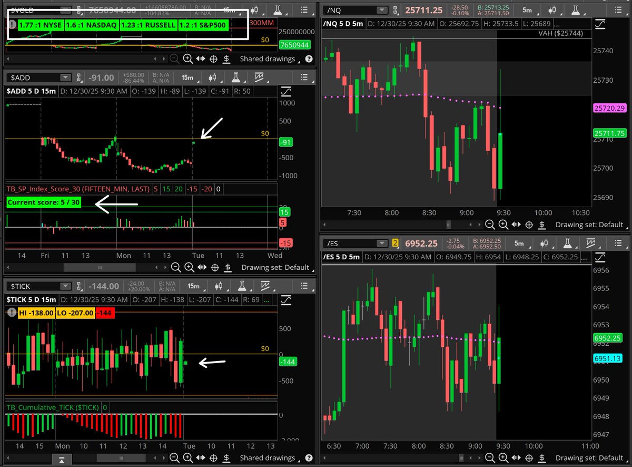Toggle price axis scale on $ADD chart
Screen dimensions: 632x467
coord(286,91)
